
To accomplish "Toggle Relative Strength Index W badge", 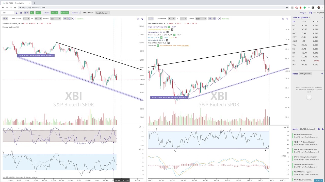I will point(174,35).
